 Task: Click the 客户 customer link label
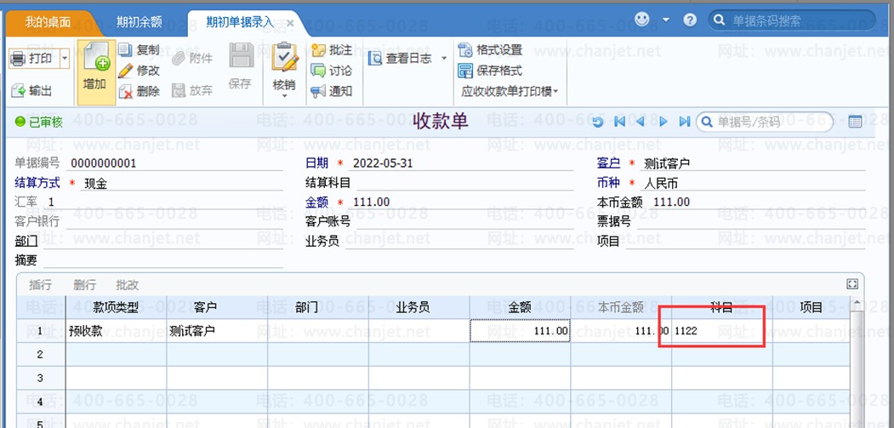tap(608, 163)
